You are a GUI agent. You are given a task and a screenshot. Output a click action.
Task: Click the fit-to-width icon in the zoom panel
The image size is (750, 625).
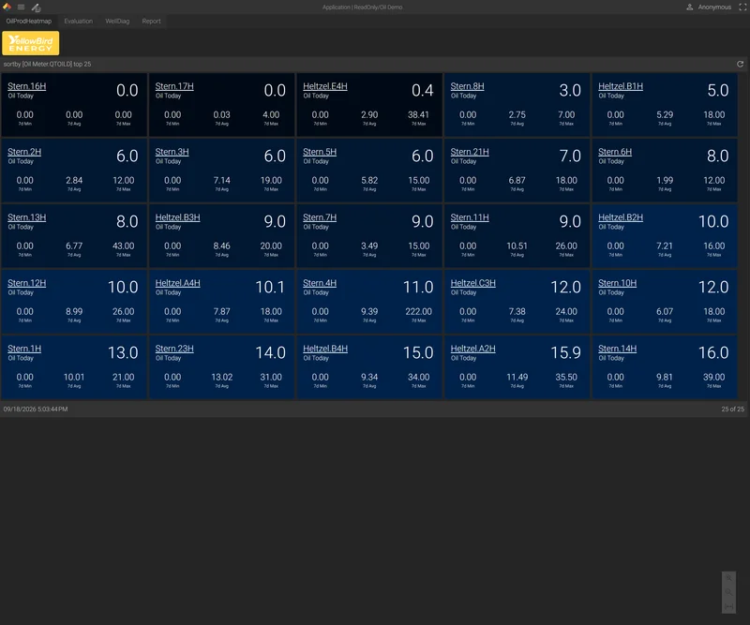click(x=728, y=606)
